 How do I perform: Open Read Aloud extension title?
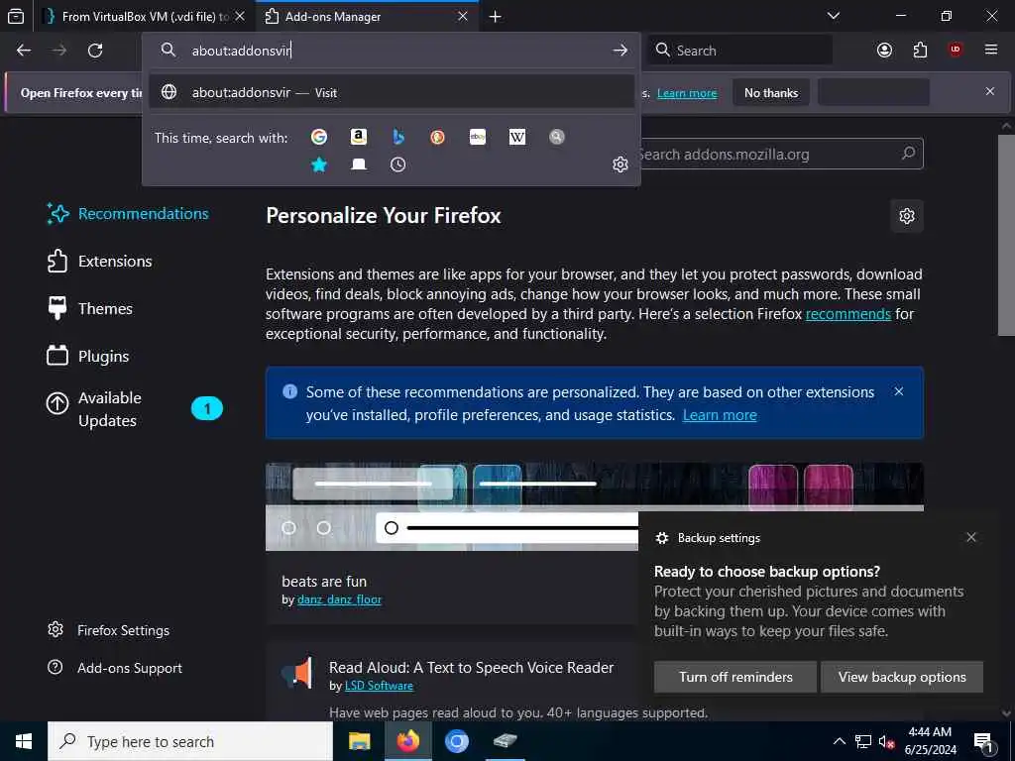click(x=471, y=667)
